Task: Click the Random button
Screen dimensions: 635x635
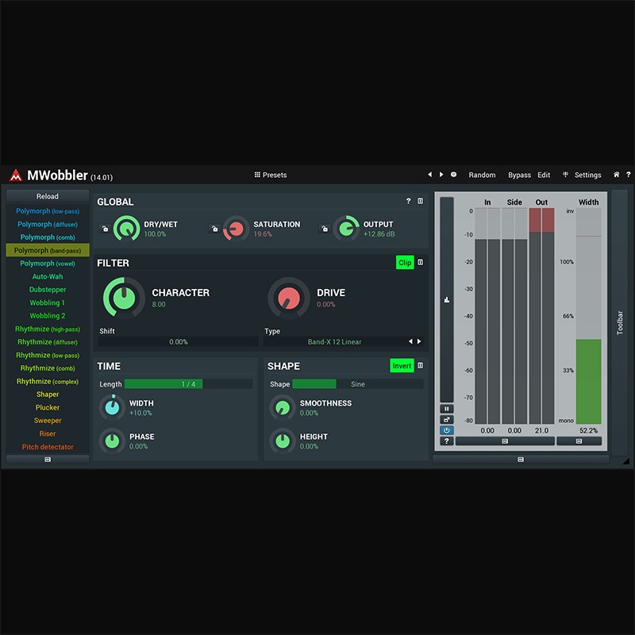Action: (x=482, y=175)
